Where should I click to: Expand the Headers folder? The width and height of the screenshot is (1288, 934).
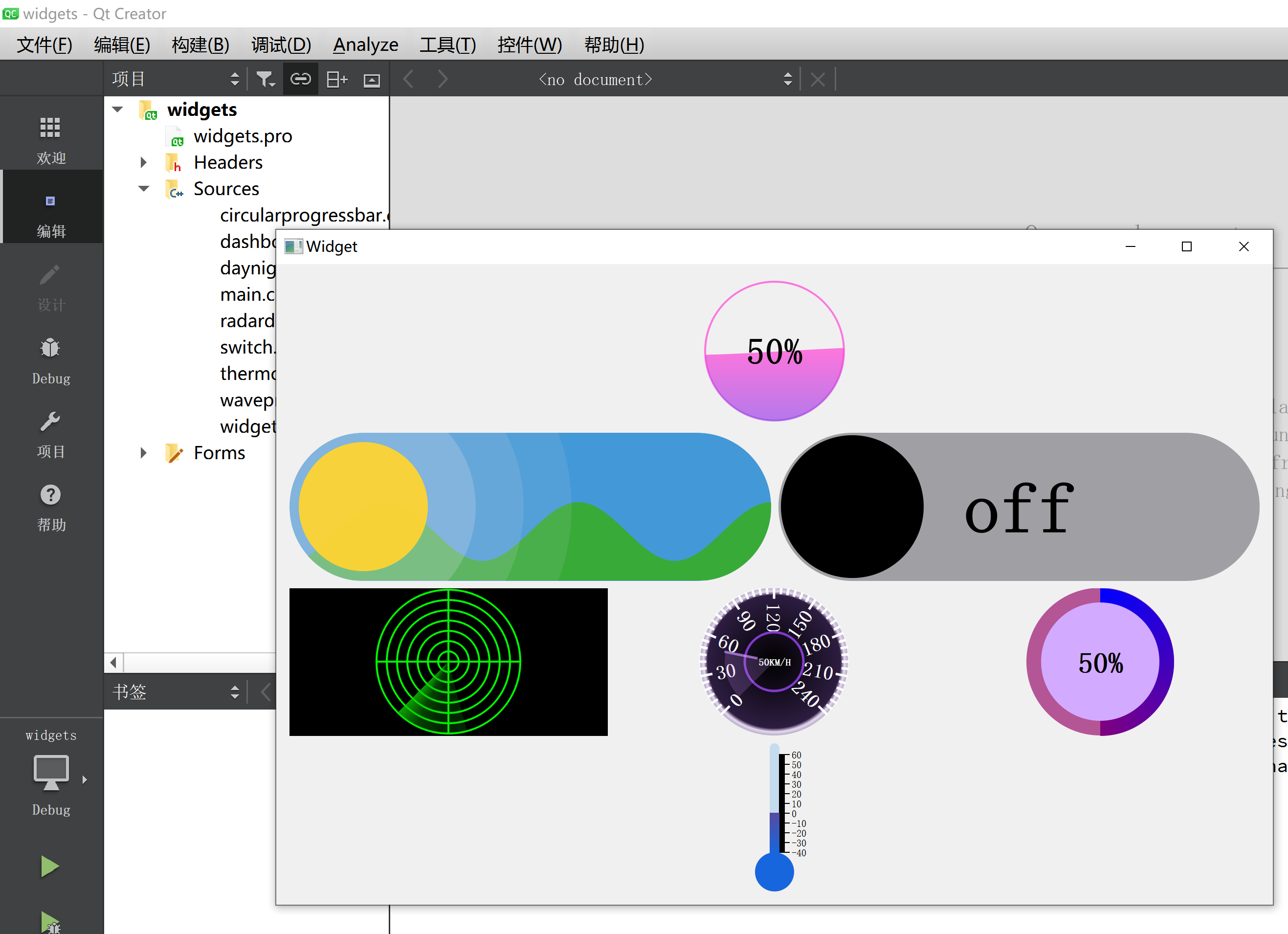[144, 162]
